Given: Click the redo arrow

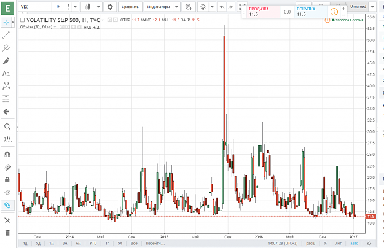Looking at the screenshot, I should pyautogui.click(x=230, y=7).
